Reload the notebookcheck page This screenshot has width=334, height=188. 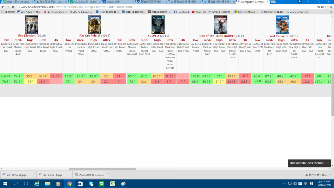tap(13, 7)
